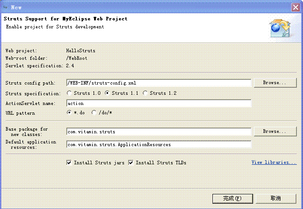The width and height of the screenshot is (303, 209).
Task: Open the View libraries link
Action: pyautogui.click(x=274, y=163)
